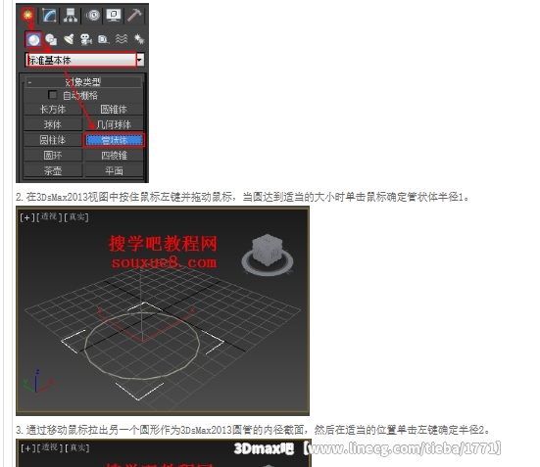Click the XYZ axis tripod in viewport corner
Screen dimensions: 540x467
pyautogui.click(x=37, y=381)
